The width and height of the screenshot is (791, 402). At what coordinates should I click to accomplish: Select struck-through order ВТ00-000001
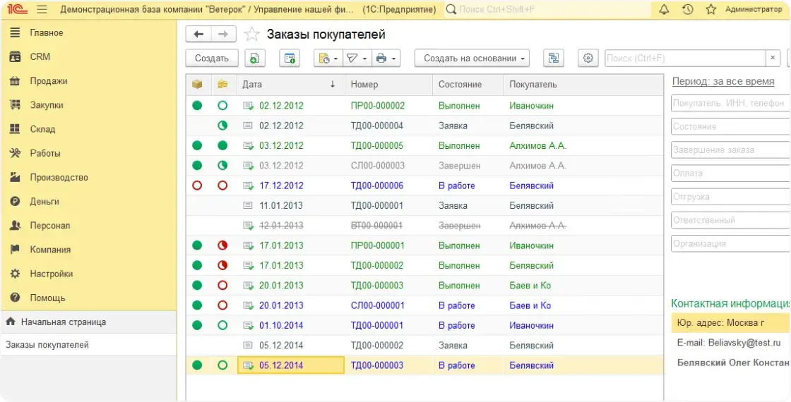pos(424,226)
